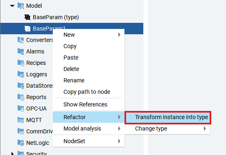226x155 pixels.
Task: Click the Loggers folder icon
Action: tap(21, 74)
